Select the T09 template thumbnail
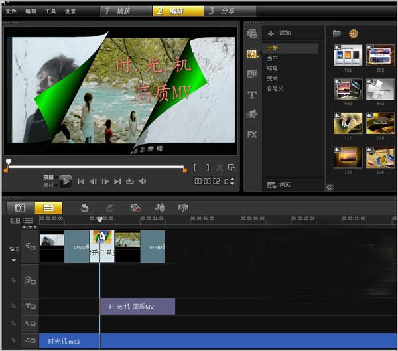This screenshot has width=398, height=351. pyautogui.click(x=348, y=90)
